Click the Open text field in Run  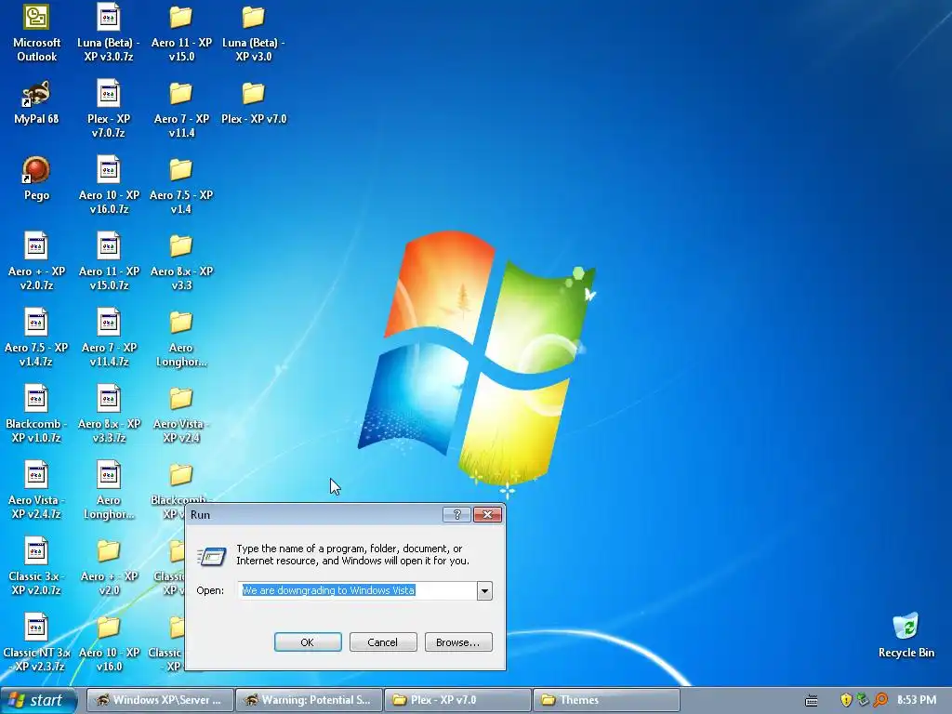click(358, 590)
